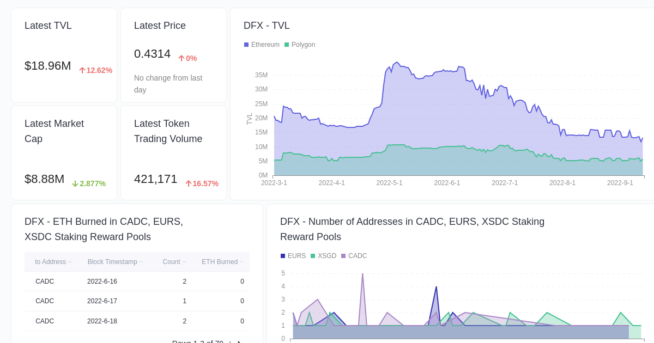Click the Latest Market Cap card
Image resolution: width=654 pixels, height=343 pixels.
pyautogui.click(x=64, y=152)
